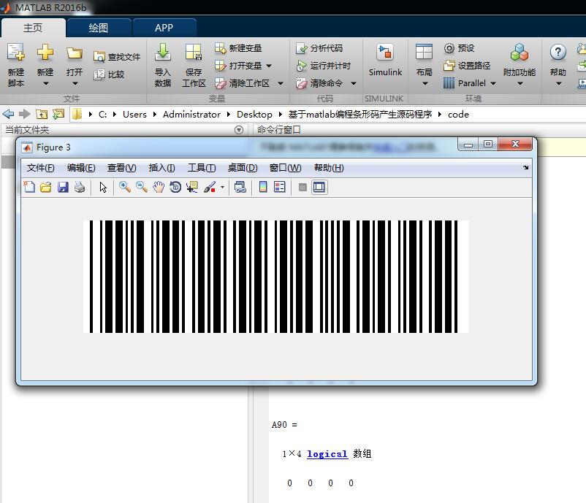Image resolution: width=586 pixels, height=503 pixels.
Task: Expand Clear Commands (清除命令) dropdown
Action: pyautogui.click(x=353, y=84)
